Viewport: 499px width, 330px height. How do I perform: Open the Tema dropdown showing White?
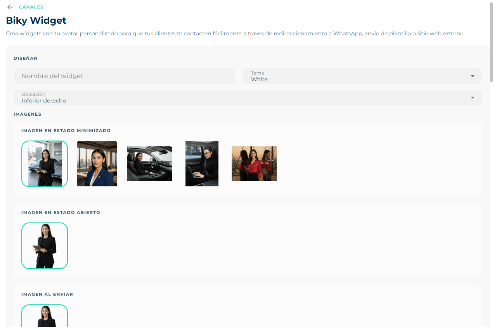(362, 76)
